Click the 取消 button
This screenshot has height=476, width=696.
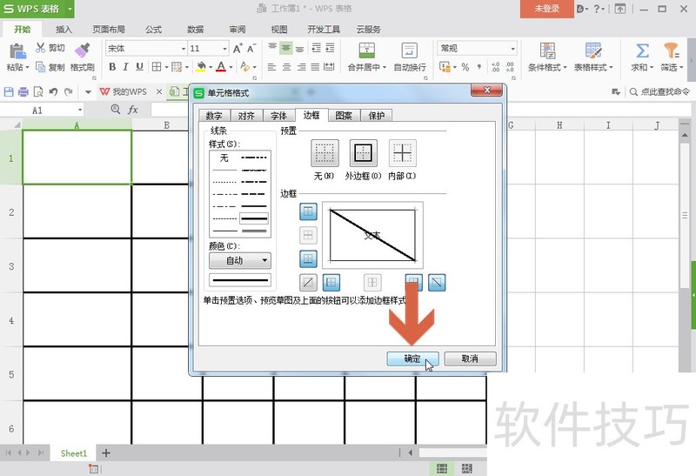tap(470, 359)
